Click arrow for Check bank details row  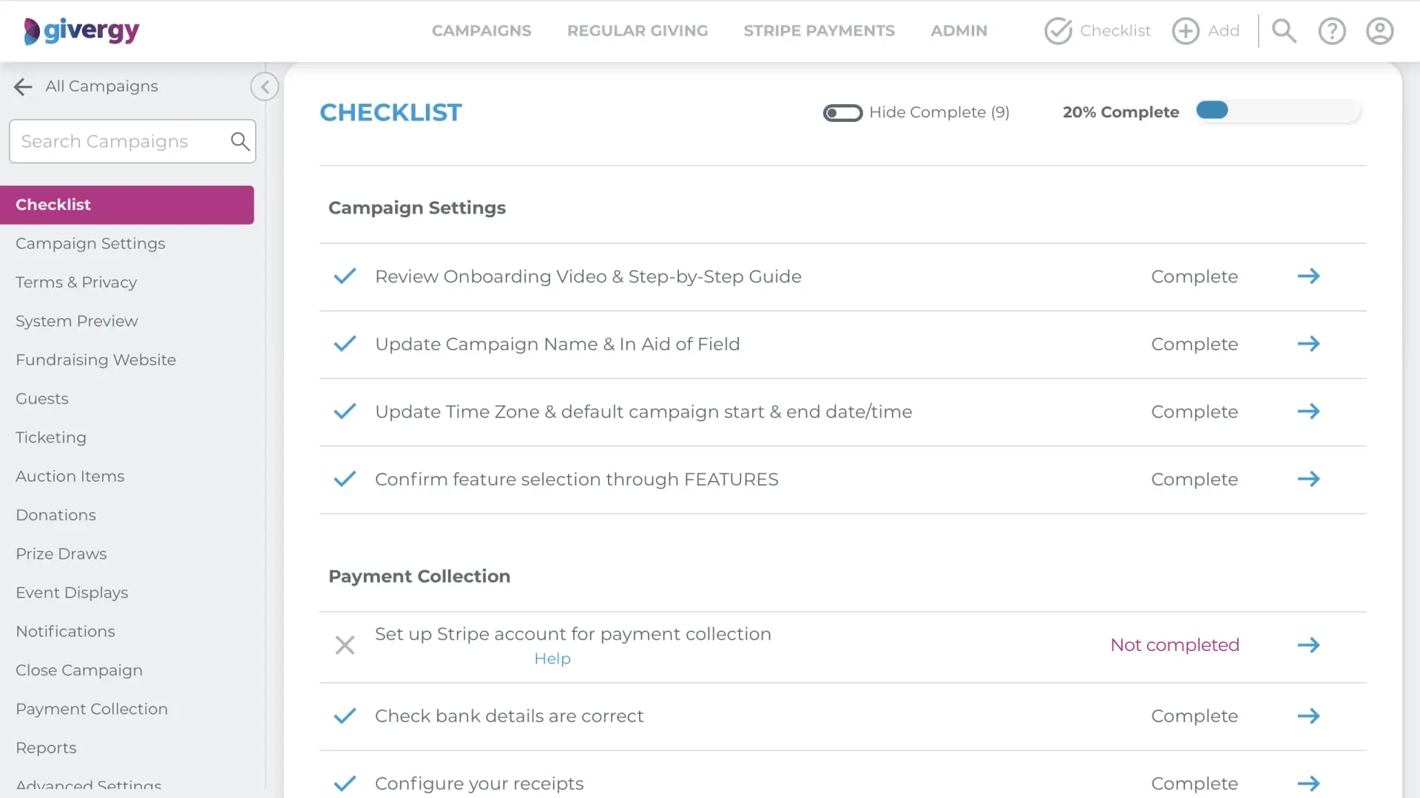(1308, 716)
